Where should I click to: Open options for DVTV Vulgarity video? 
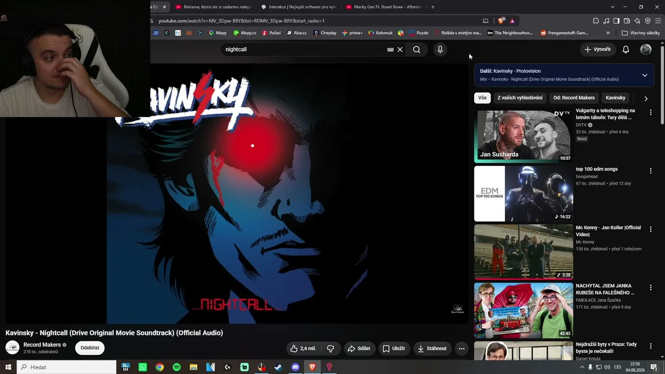tap(650, 112)
